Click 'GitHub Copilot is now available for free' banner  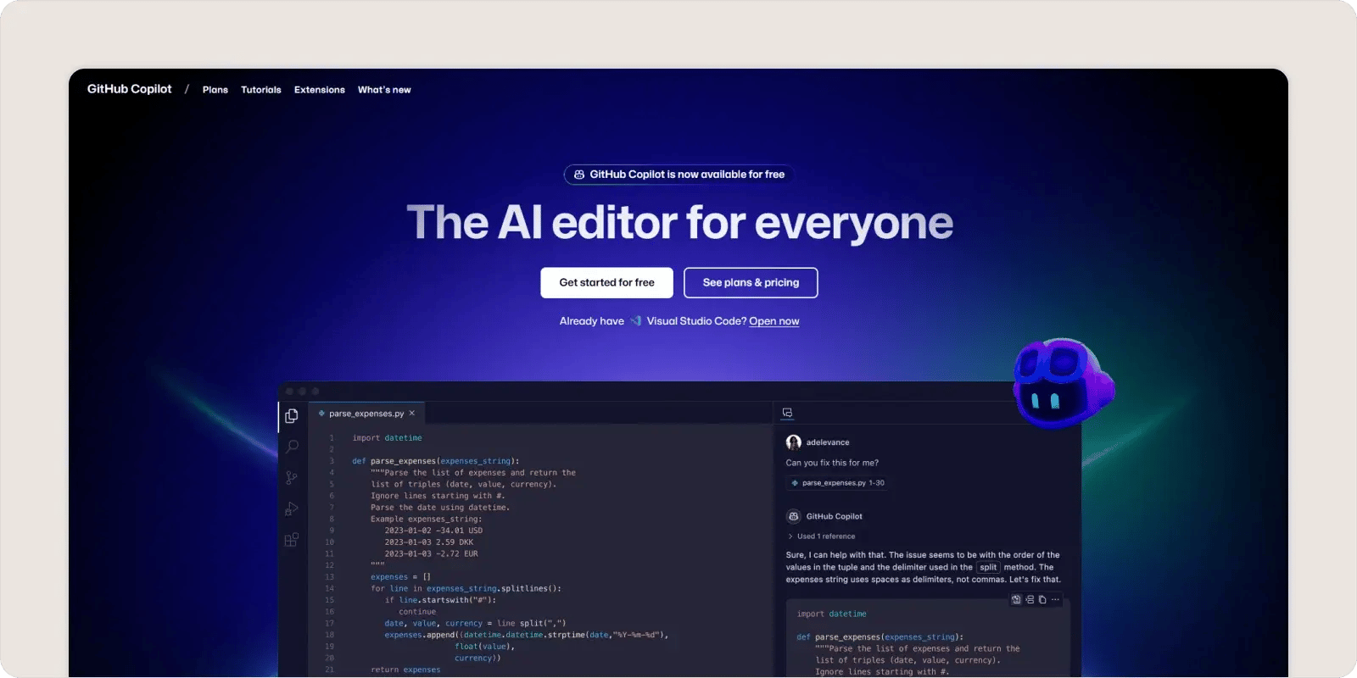(x=678, y=175)
